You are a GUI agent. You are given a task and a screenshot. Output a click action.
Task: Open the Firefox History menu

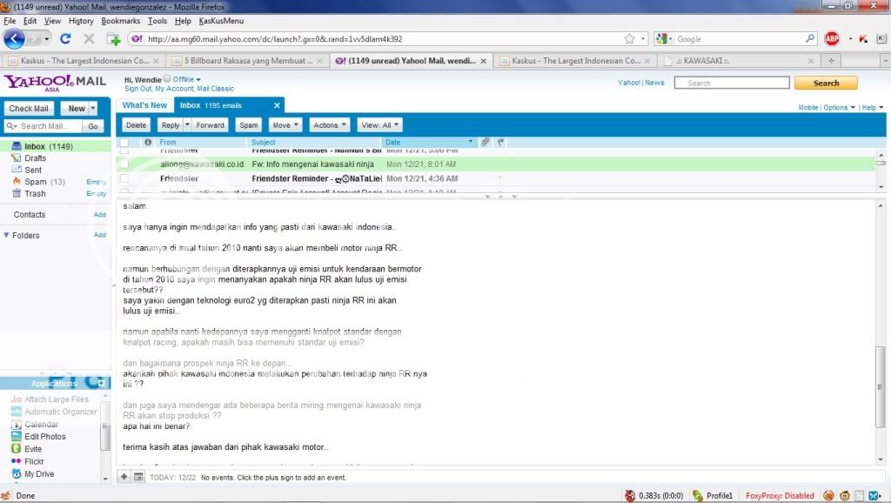click(81, 21)
